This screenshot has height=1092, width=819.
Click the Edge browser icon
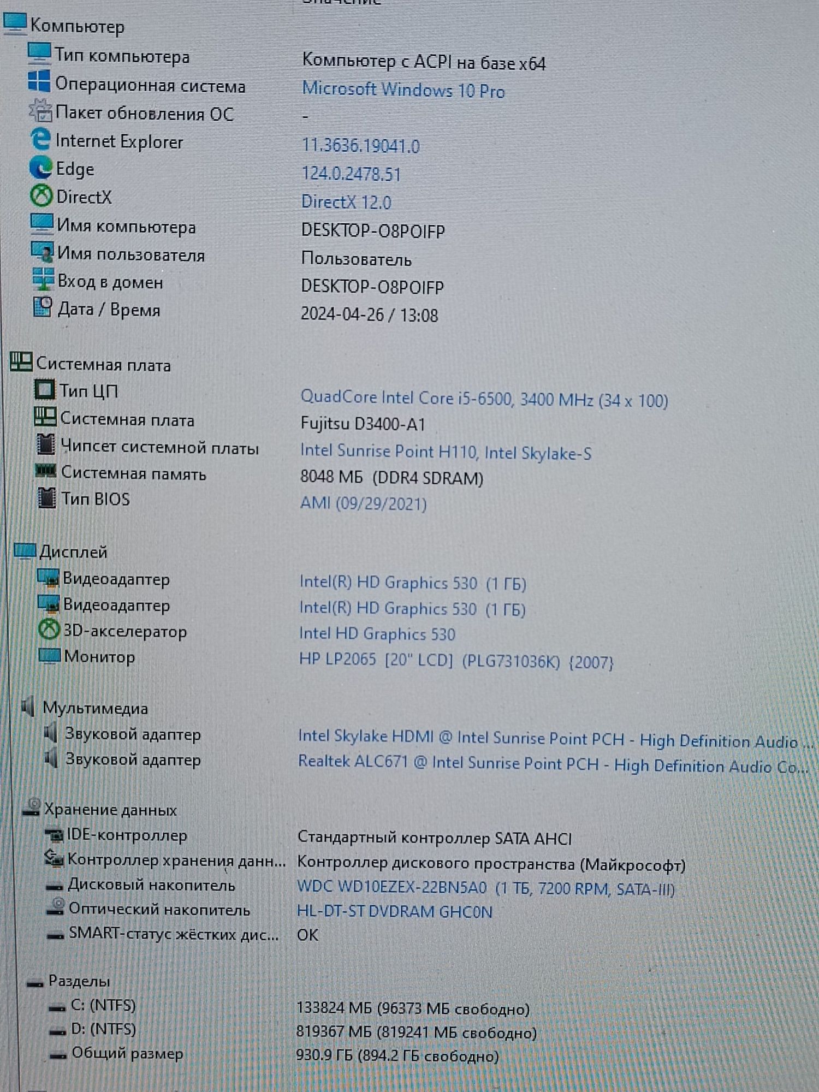click(x=41, y=167)
